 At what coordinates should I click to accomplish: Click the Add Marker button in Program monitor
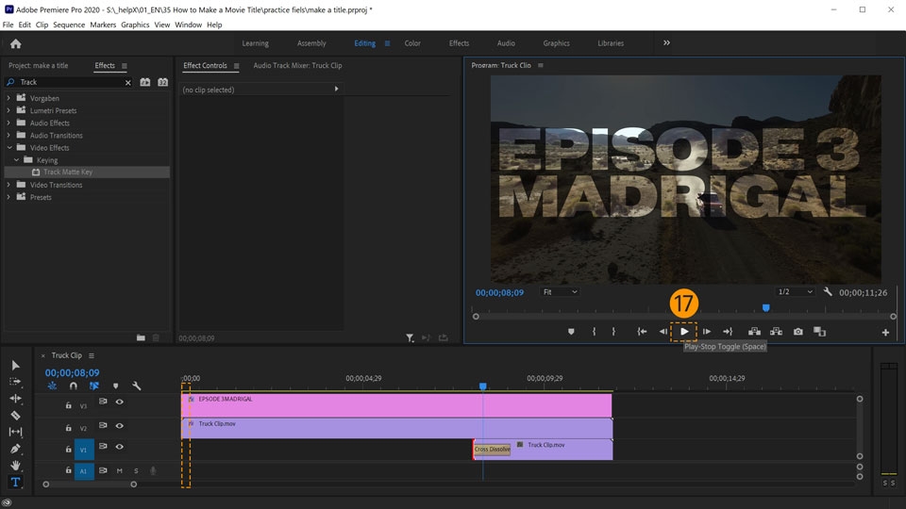click(571, 332)
